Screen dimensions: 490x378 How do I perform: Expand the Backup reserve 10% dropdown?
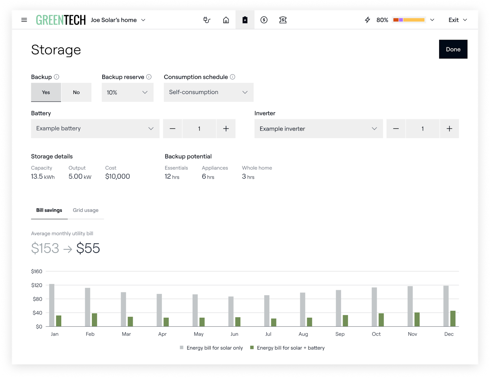tap(127, 92)
